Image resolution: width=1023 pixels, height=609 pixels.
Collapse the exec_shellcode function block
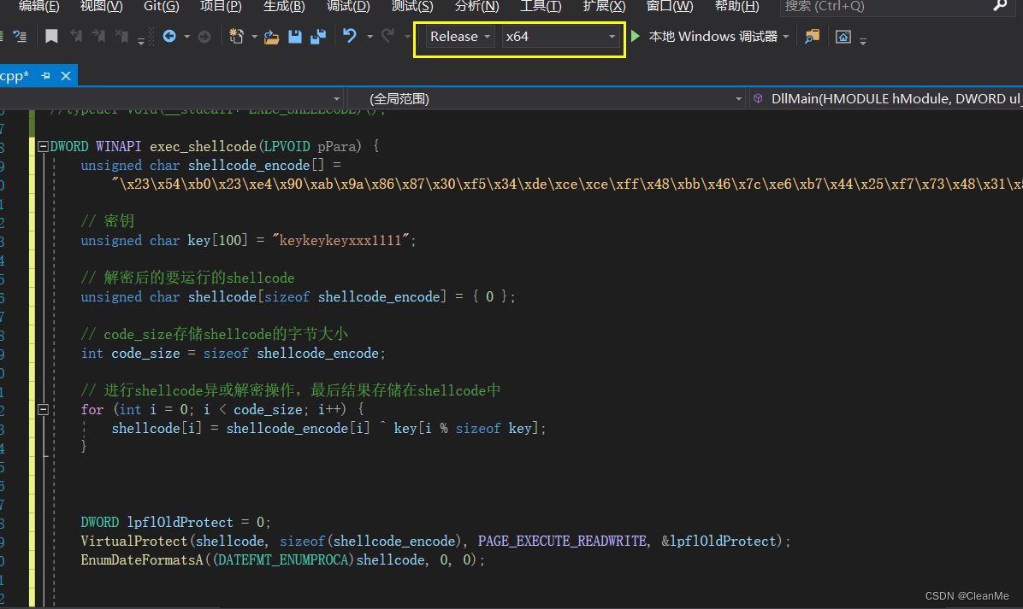(43, 147)
